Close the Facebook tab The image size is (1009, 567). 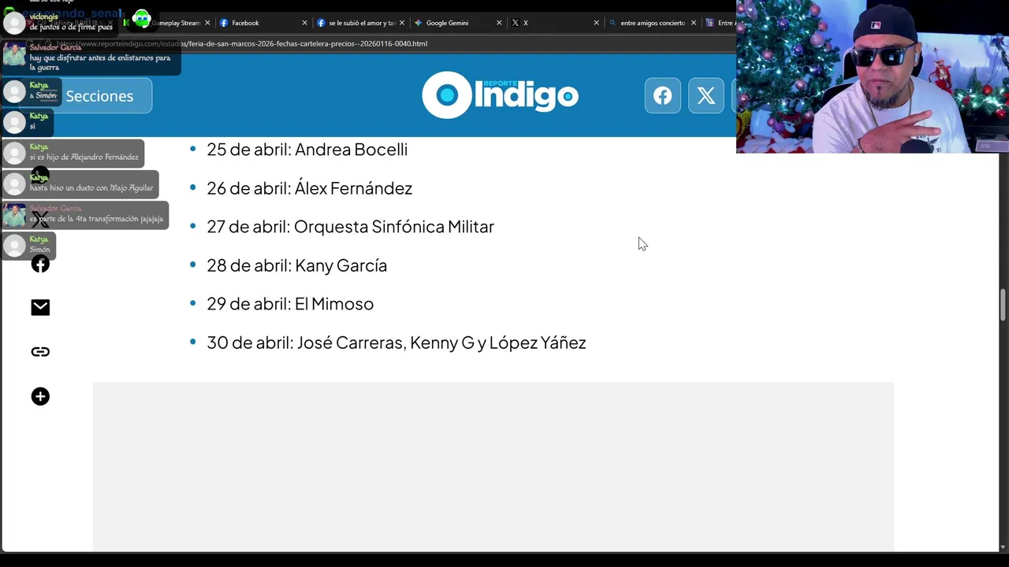304,23
